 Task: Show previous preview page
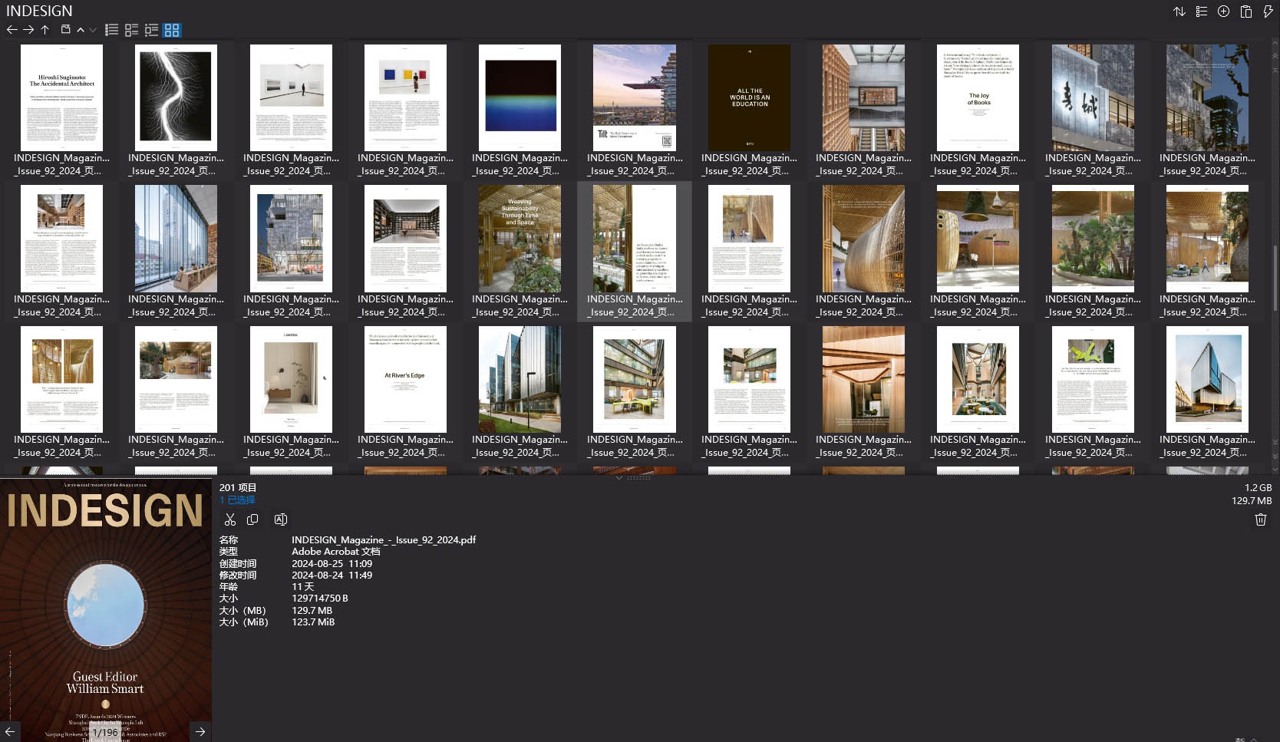click(10, 731)
